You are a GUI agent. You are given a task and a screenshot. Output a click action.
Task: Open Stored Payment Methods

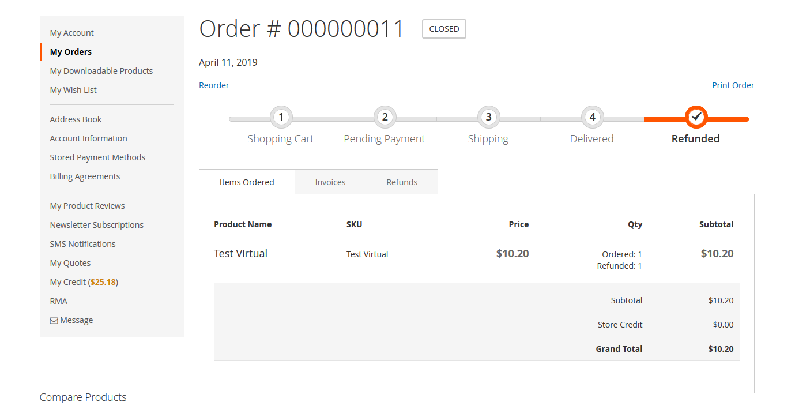coord(97,157)
